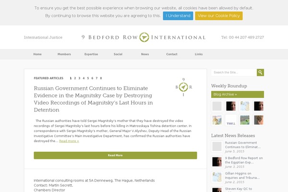Screen dimensions: 288x192
Task: Open the last thumbnail in the lower Weekly Roundup row
Action: (x=259, y=120)
